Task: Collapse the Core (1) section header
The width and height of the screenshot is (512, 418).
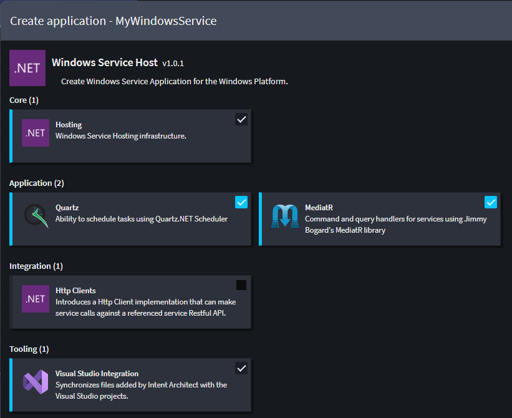Action: pos(24,100)
